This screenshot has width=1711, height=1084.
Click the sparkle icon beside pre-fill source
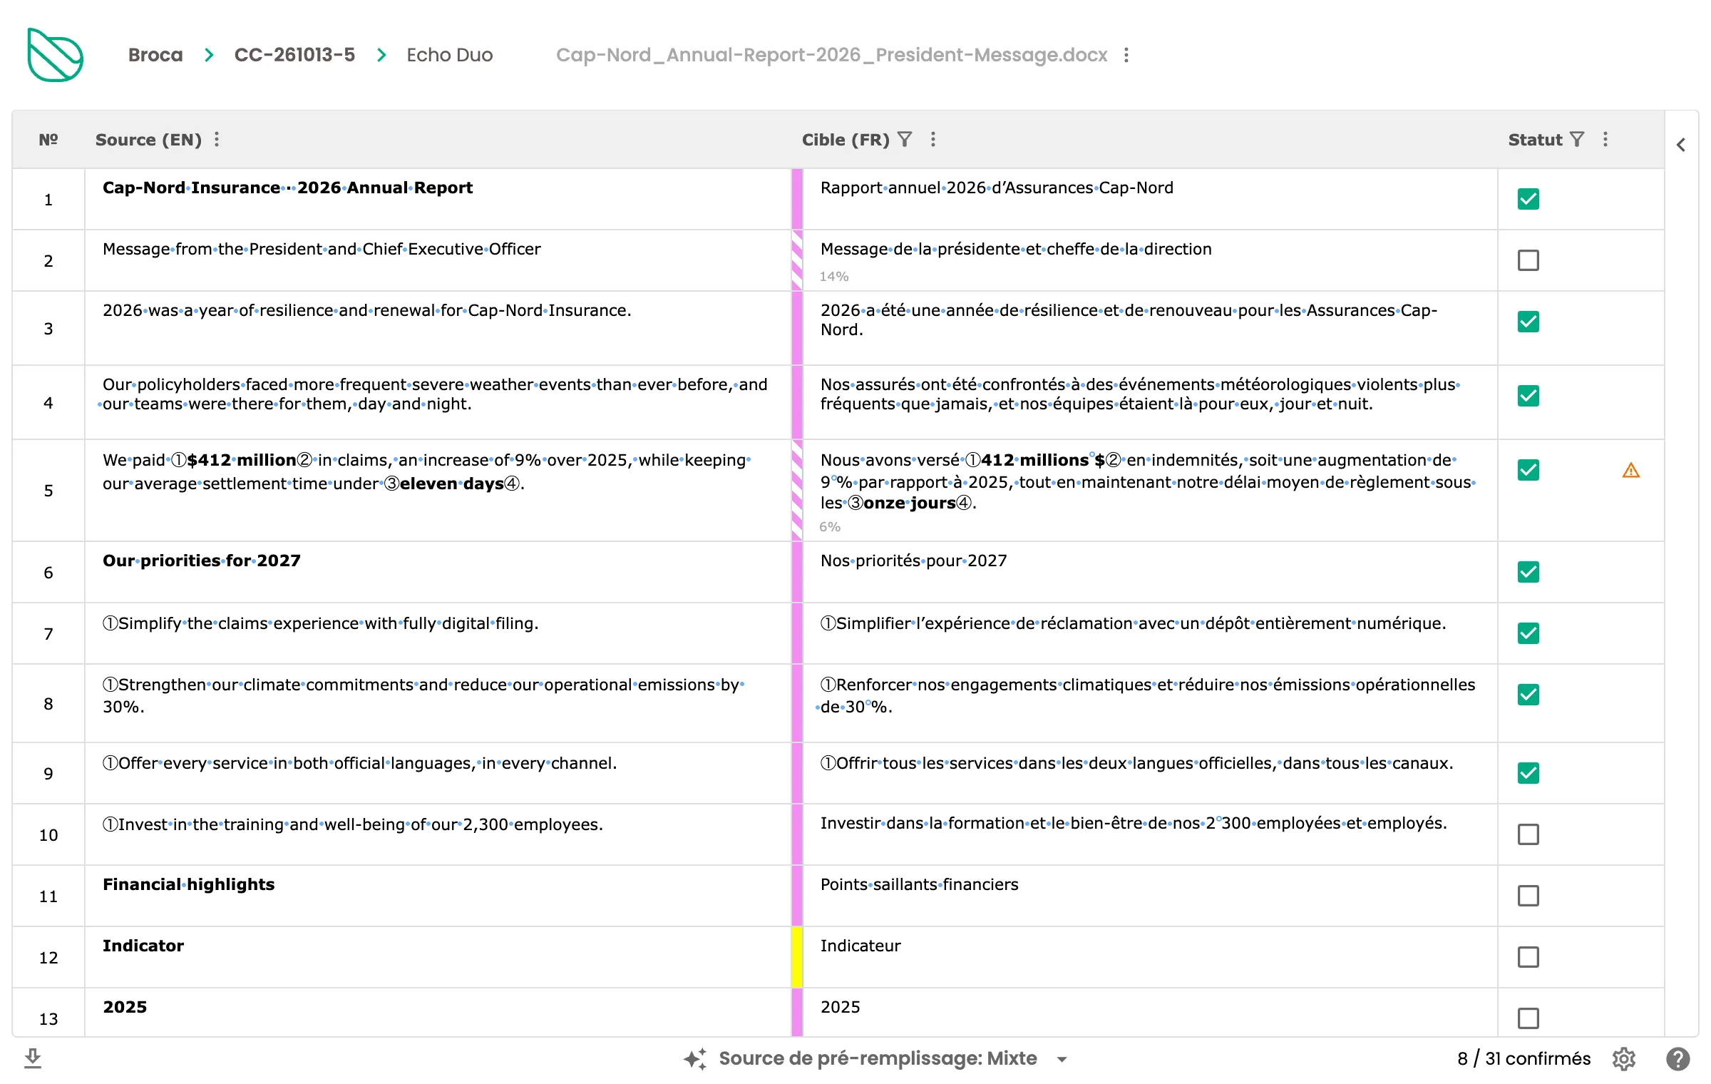coord(695,1058)
